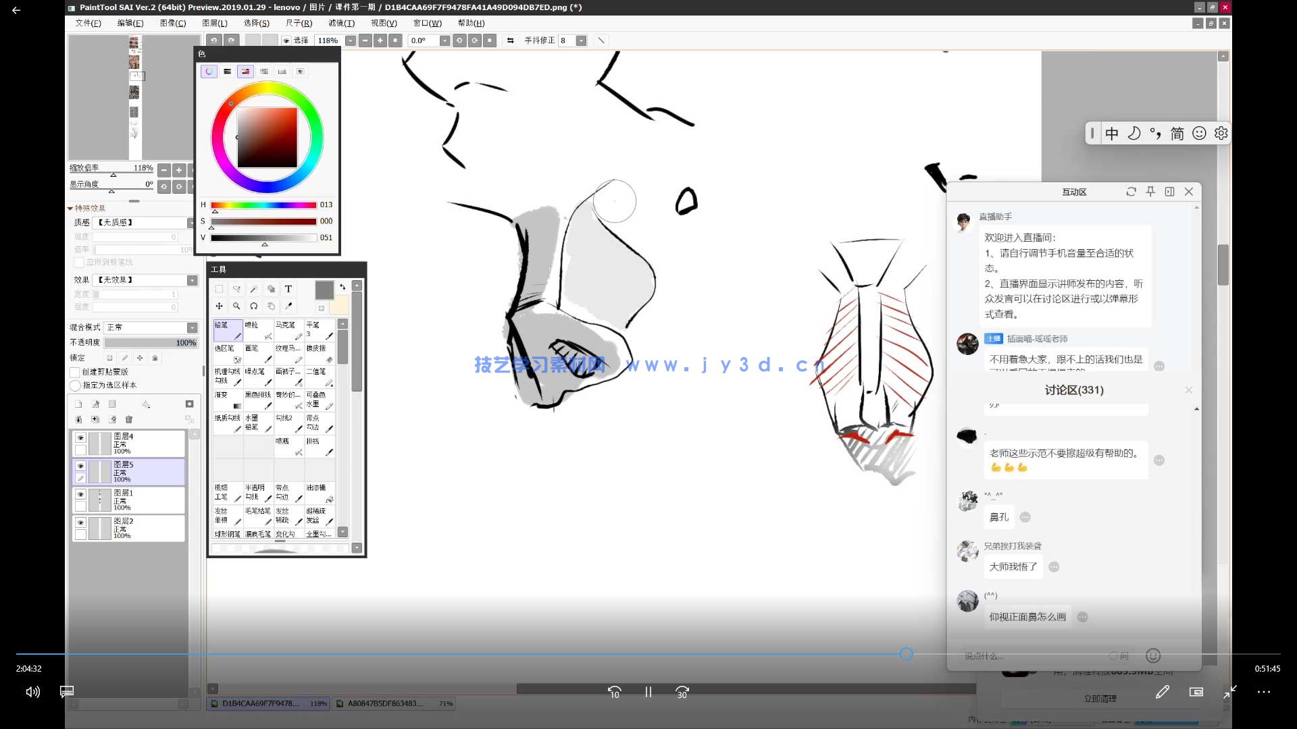The width and height of the screenshot is (1297, 729).
Task: Hide layer 图层4 with eye icon
Action: coord(80,437)
